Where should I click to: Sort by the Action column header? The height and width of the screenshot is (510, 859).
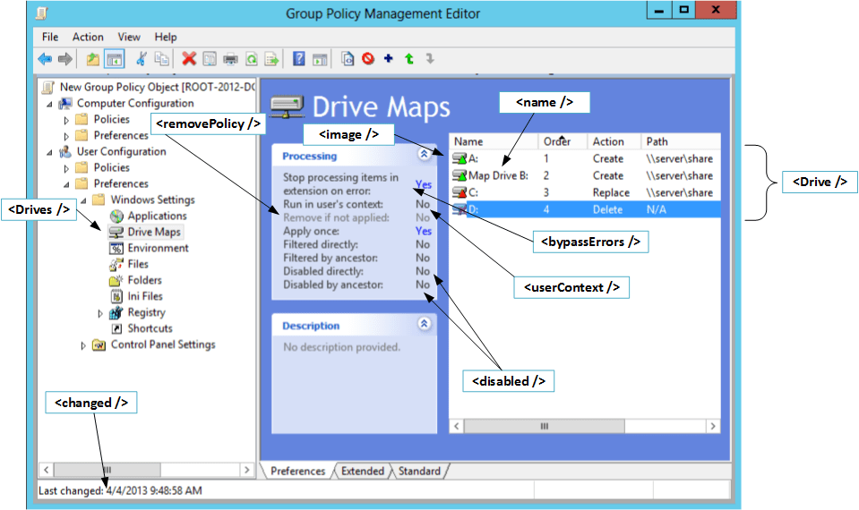614,141
